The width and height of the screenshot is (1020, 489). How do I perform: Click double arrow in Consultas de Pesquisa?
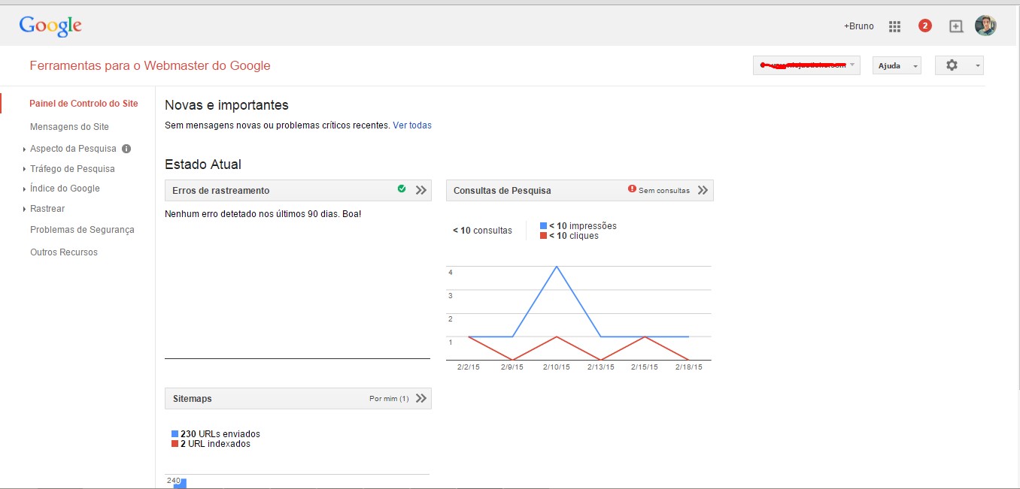[x=703, y=190]
